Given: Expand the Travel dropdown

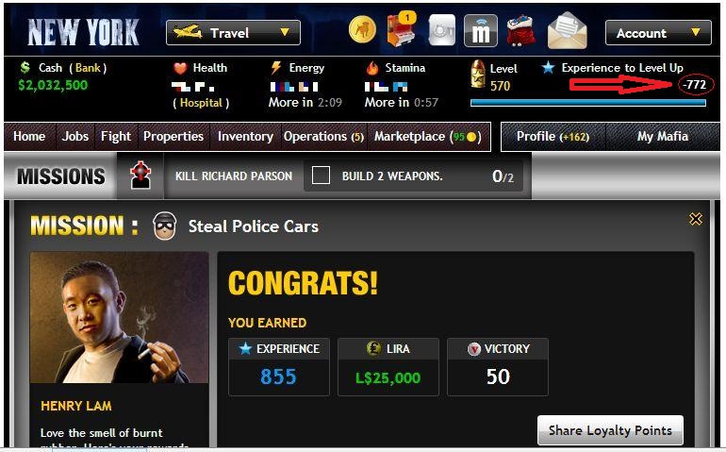Looking at the screenshot, I should coord(233,32).
